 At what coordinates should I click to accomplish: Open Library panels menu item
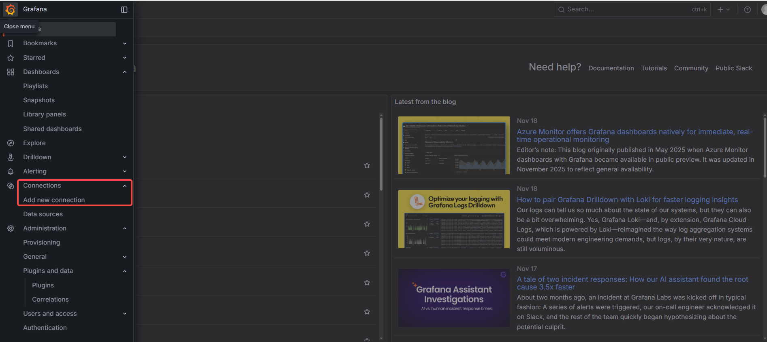tap(45, 114)
